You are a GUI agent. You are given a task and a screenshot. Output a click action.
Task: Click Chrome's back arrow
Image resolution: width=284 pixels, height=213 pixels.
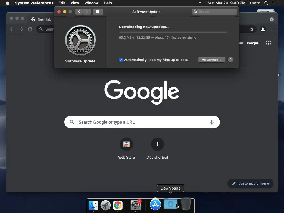(12, 29)
